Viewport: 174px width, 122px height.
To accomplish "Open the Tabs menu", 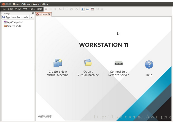I will pyautogui.click(x=32, y=9).
